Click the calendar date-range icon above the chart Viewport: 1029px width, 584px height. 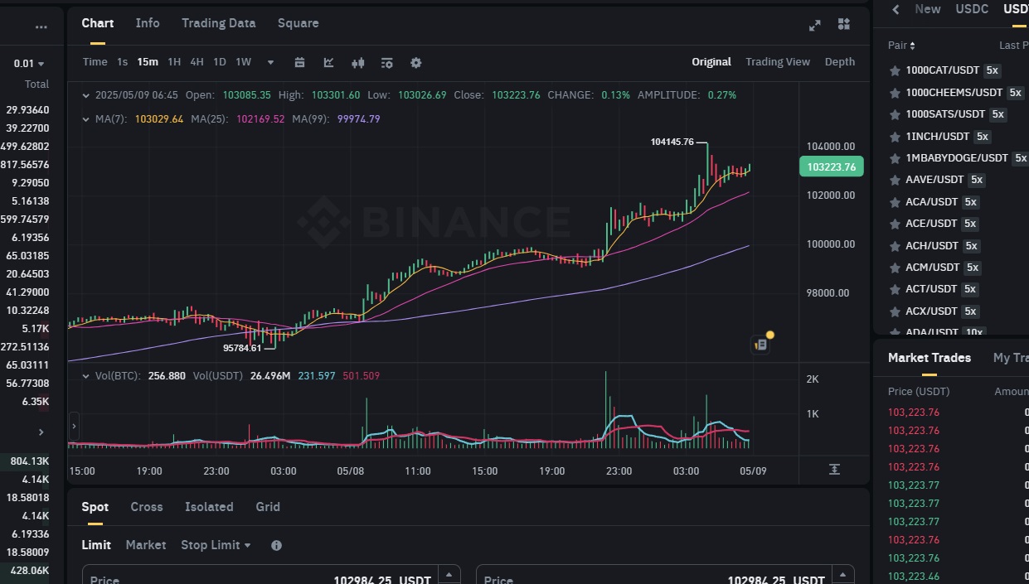pos(299,62)
